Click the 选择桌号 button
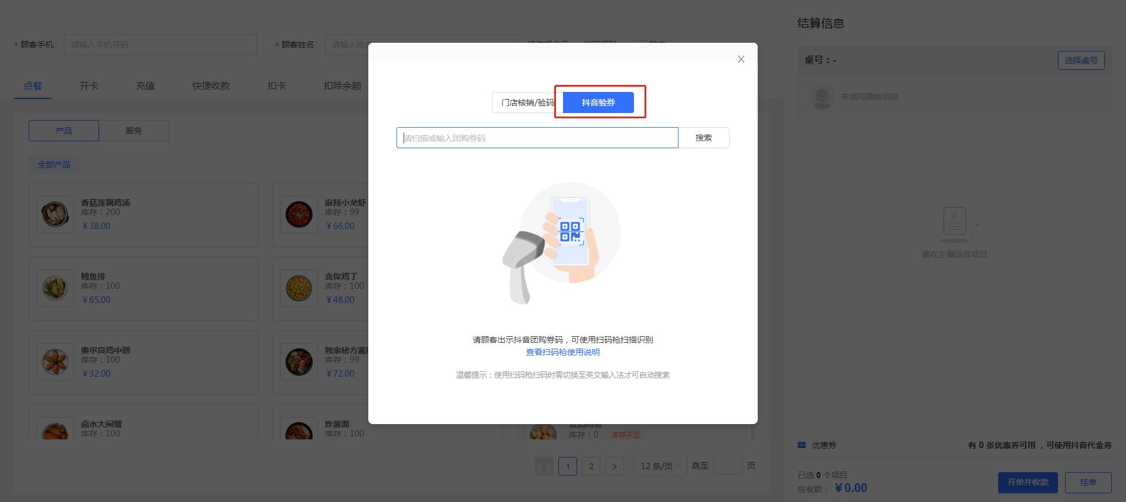This screenshot has height=502, width=1126. coord(1081,60)
